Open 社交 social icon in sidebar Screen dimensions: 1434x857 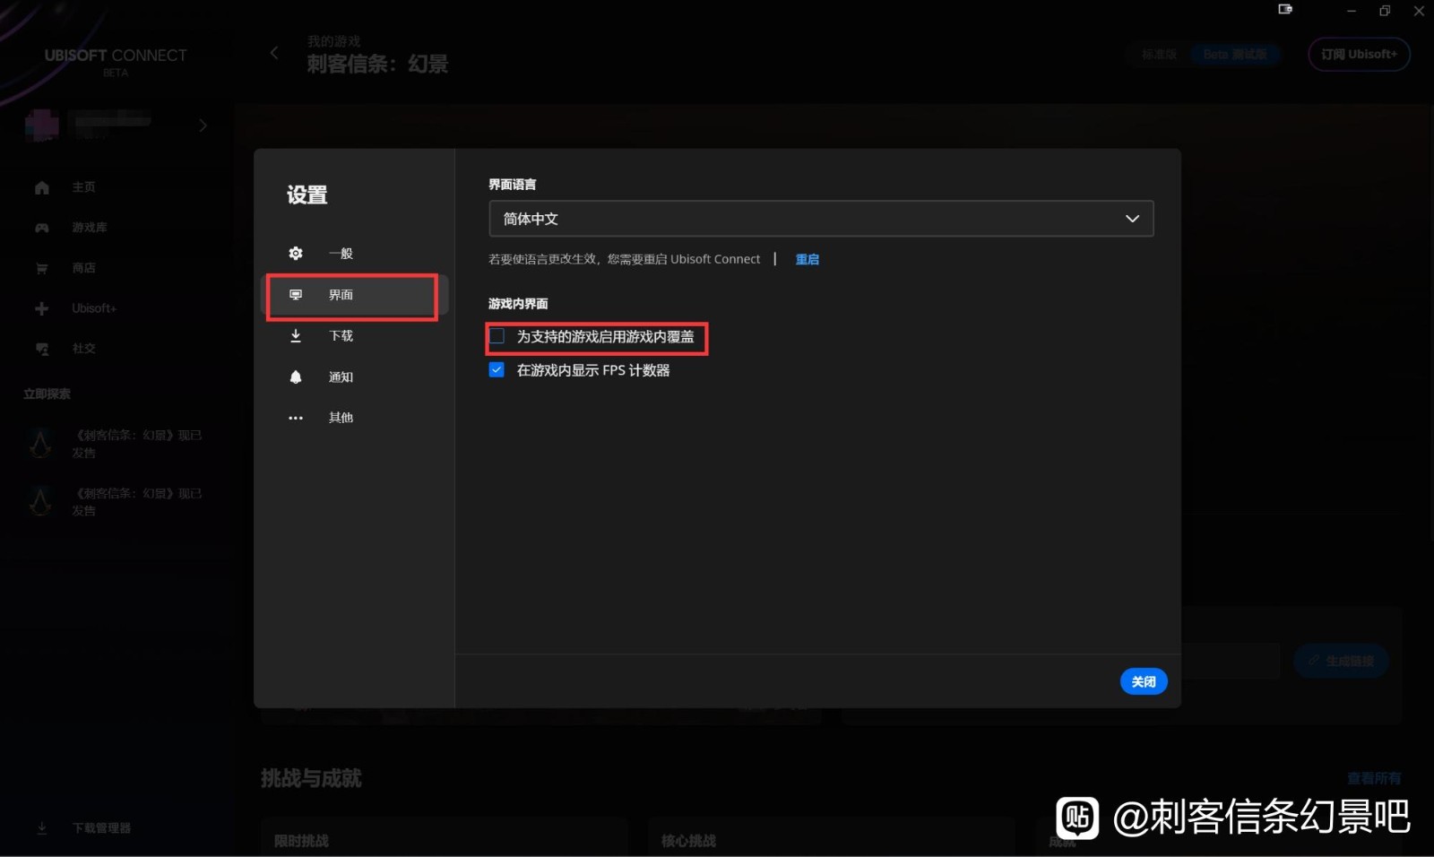point(42,349)
